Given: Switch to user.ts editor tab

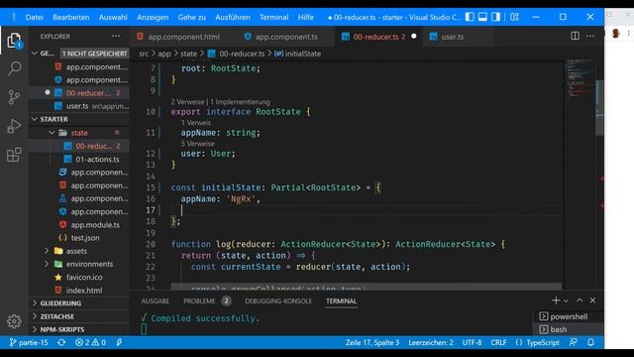Looking at the screenshot, I should pos(458,37).
